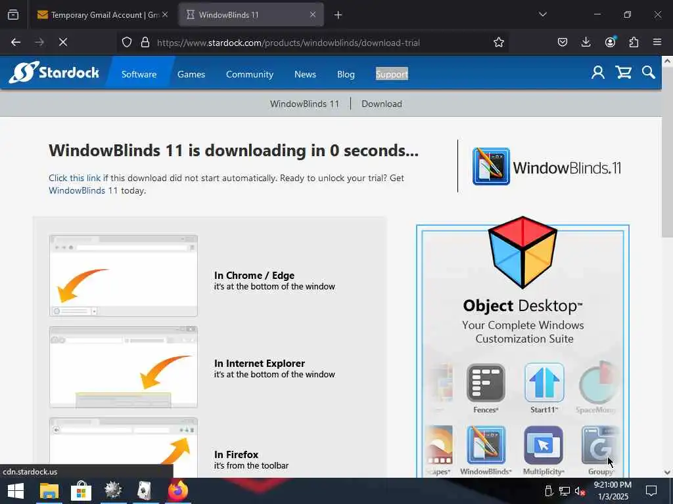673x504 pixels.
Task: Stop loading the page
Action: (x=63, y=42)
